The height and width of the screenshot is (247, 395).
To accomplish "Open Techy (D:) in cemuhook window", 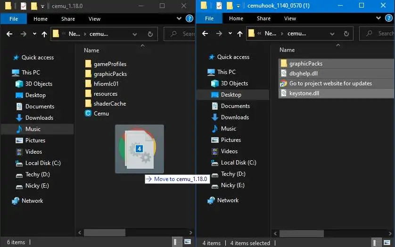I will tap(228, 174).
